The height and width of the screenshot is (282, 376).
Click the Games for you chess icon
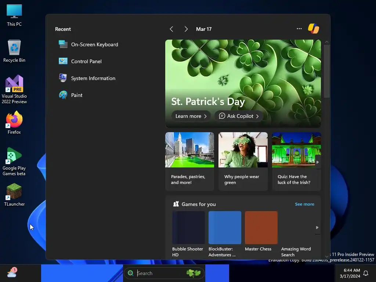(x=176, y=204)
